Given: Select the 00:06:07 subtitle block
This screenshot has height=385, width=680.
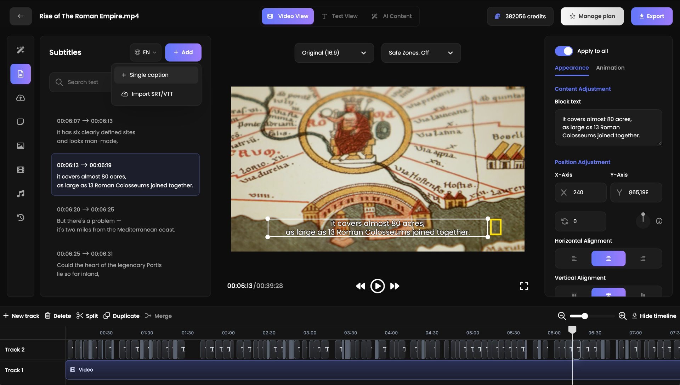Looking at the screenshot, I should (125, 131).
